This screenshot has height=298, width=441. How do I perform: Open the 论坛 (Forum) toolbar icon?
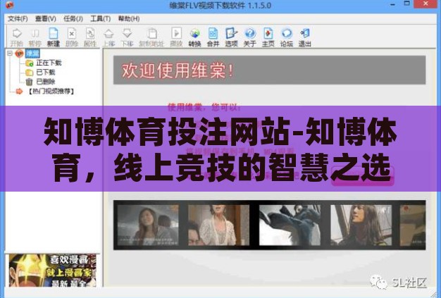click(x=287, y=37)
